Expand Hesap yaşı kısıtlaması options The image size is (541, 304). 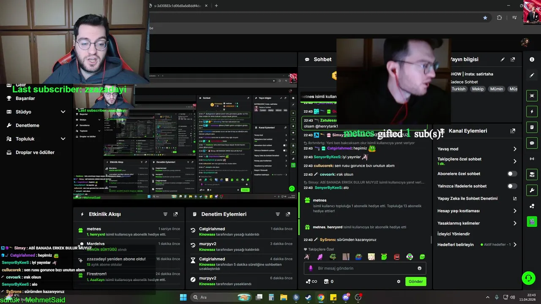(515, 211)
